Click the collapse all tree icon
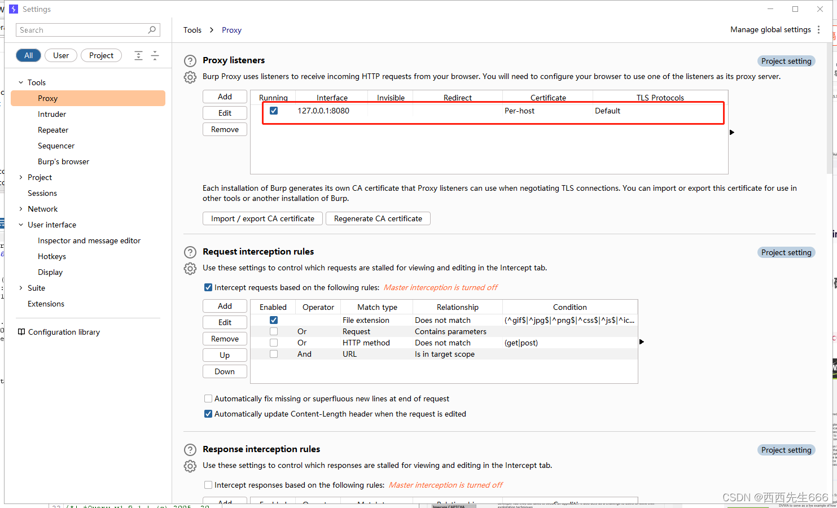The height and width of the screenshot is (508, 837). (x=155, y=55)
